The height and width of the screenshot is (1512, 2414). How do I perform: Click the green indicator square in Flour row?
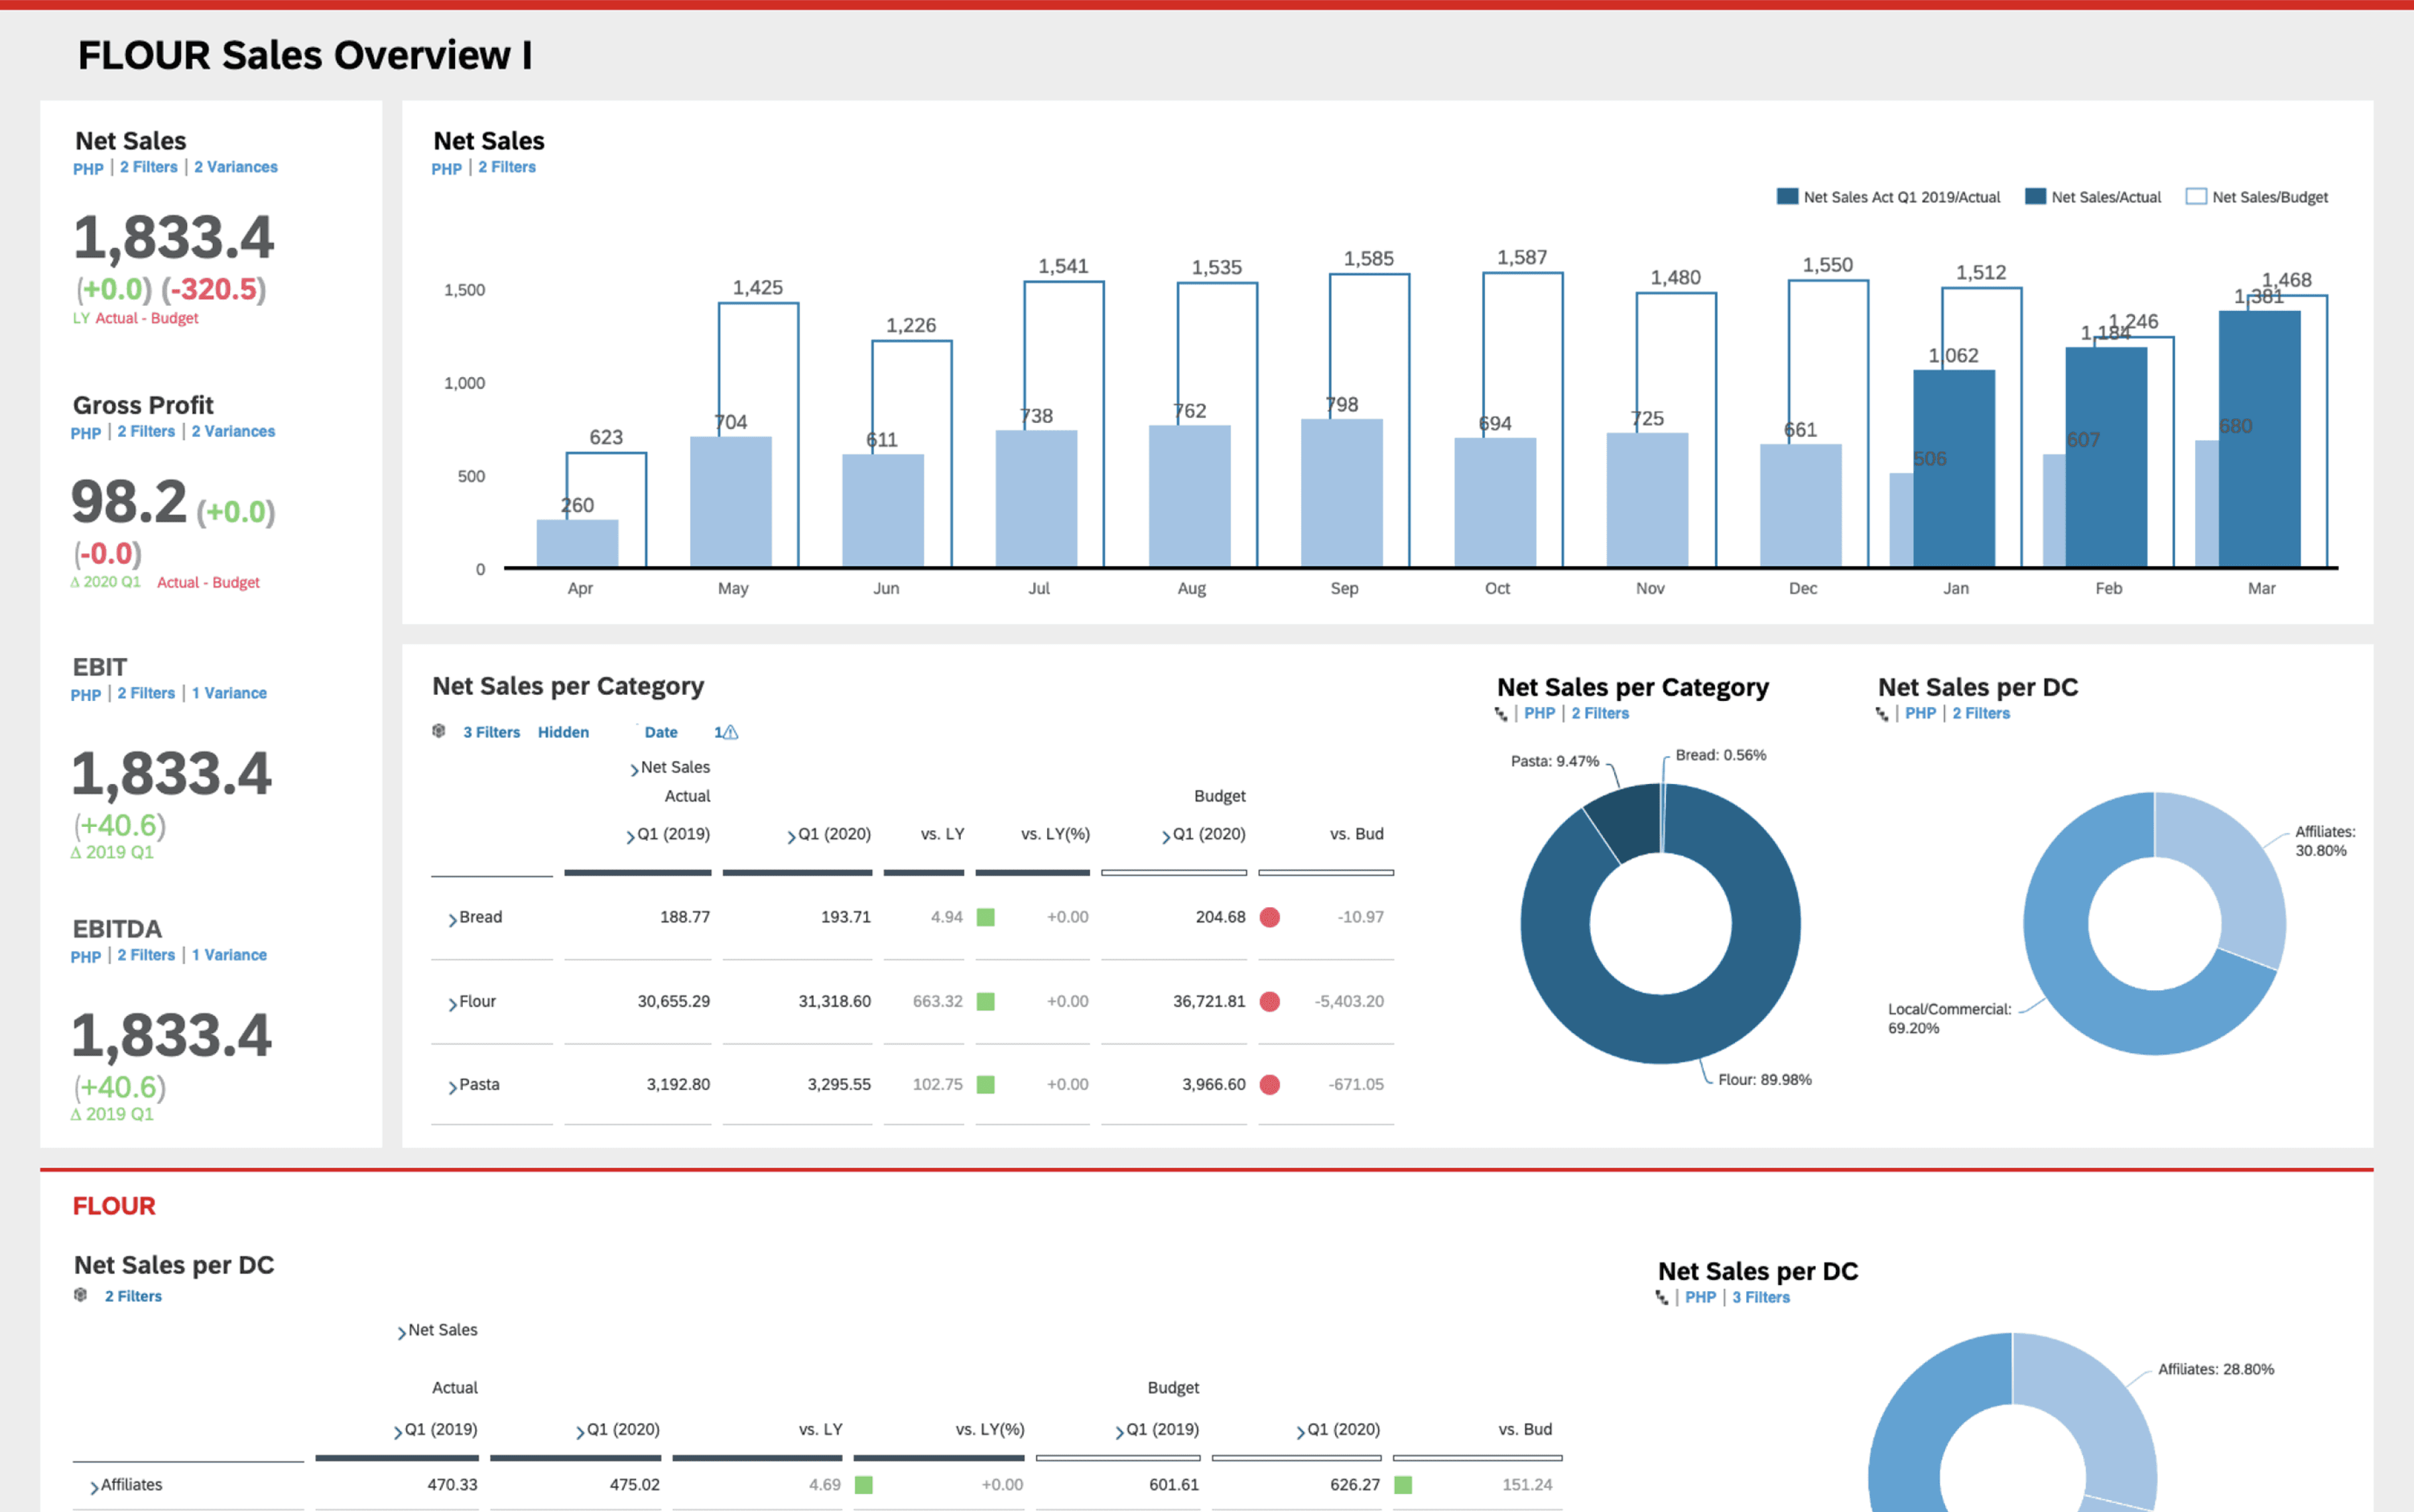[985, 1001]
